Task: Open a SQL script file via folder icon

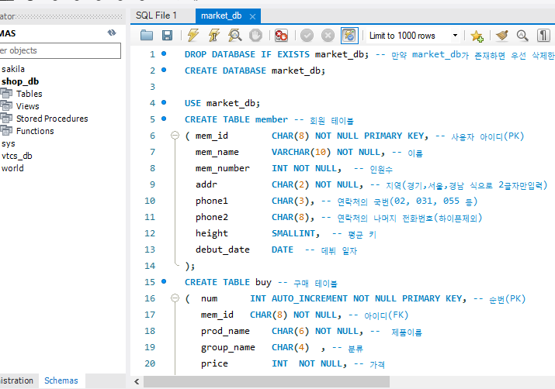Action: pos(147,36)
